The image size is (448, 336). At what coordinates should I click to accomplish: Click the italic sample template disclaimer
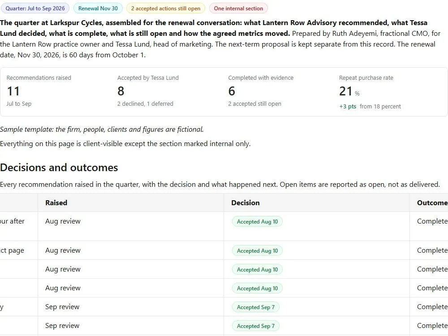tap(102, 129)
